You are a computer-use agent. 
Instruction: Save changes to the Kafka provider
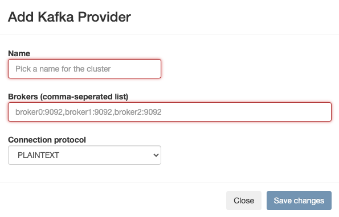[x=299, y=201]
